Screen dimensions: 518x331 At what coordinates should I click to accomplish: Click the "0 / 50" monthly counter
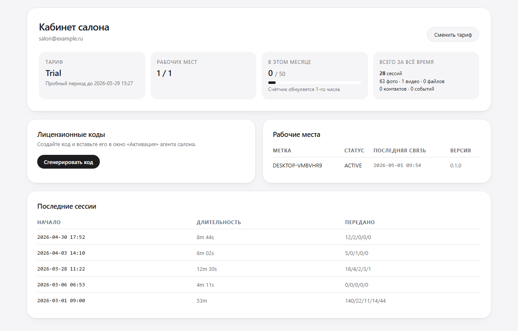click(277, 73)
